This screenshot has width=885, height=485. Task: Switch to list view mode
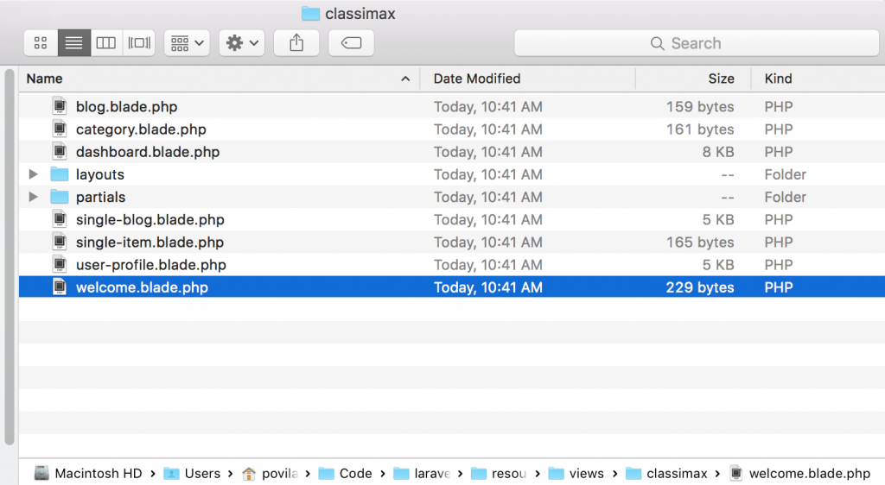(73, 43)
